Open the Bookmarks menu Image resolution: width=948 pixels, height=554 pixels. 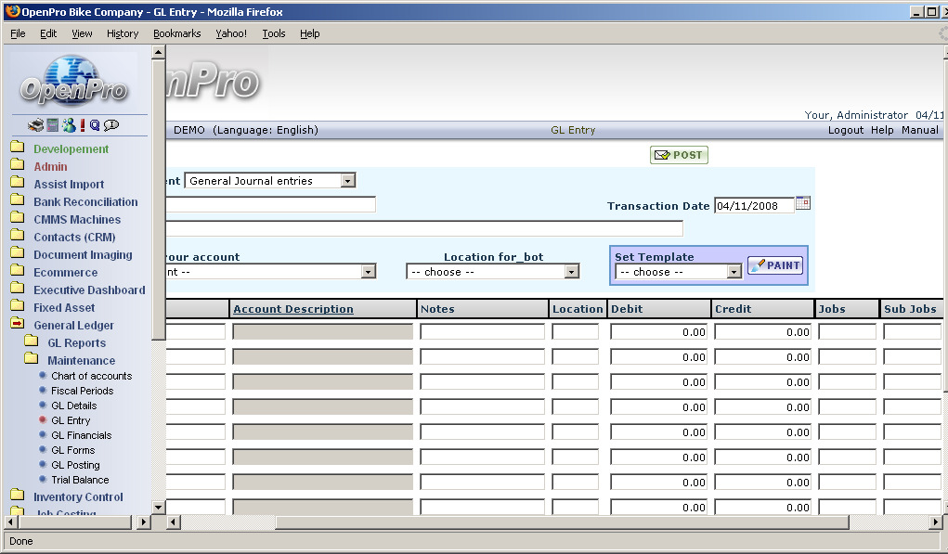click(176, 33)
